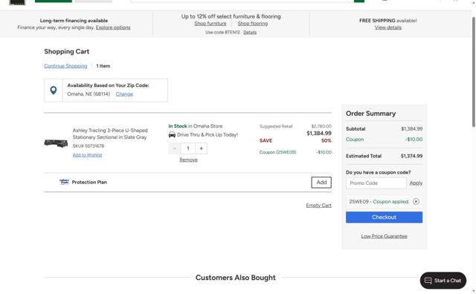476x294 pixels.
Task: Continue Shopping link
Action: [65, 66]
